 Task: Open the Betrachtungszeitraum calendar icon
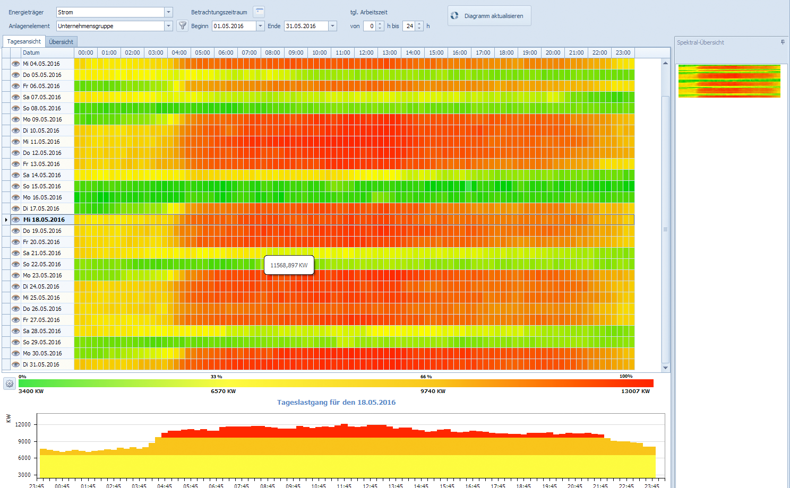coord(259,12)
